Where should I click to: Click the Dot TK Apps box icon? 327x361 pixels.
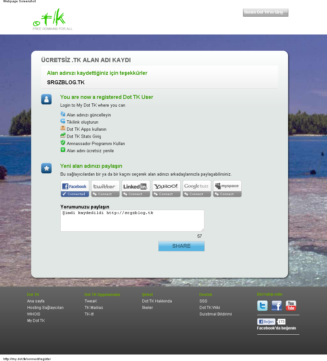point(63,128)
